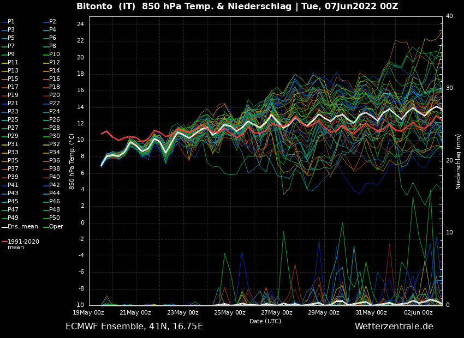Click precipitation axis tick 40
This screenshot has height=338, width=464.
(x=449, y=16)
